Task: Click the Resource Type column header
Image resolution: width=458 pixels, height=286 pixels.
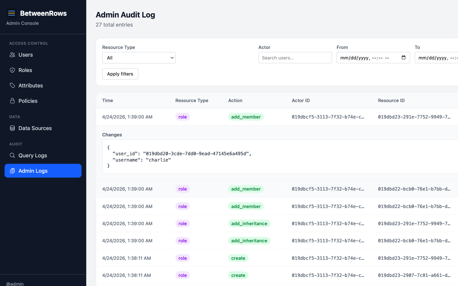Action: tap(192, 100)
